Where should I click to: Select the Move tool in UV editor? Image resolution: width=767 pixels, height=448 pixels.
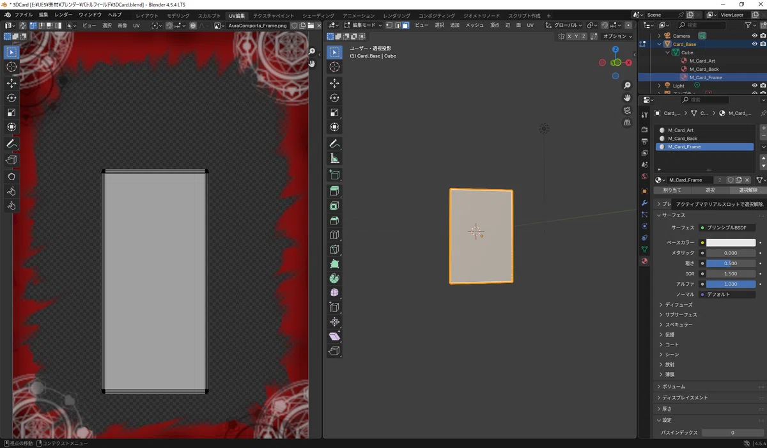12,83
